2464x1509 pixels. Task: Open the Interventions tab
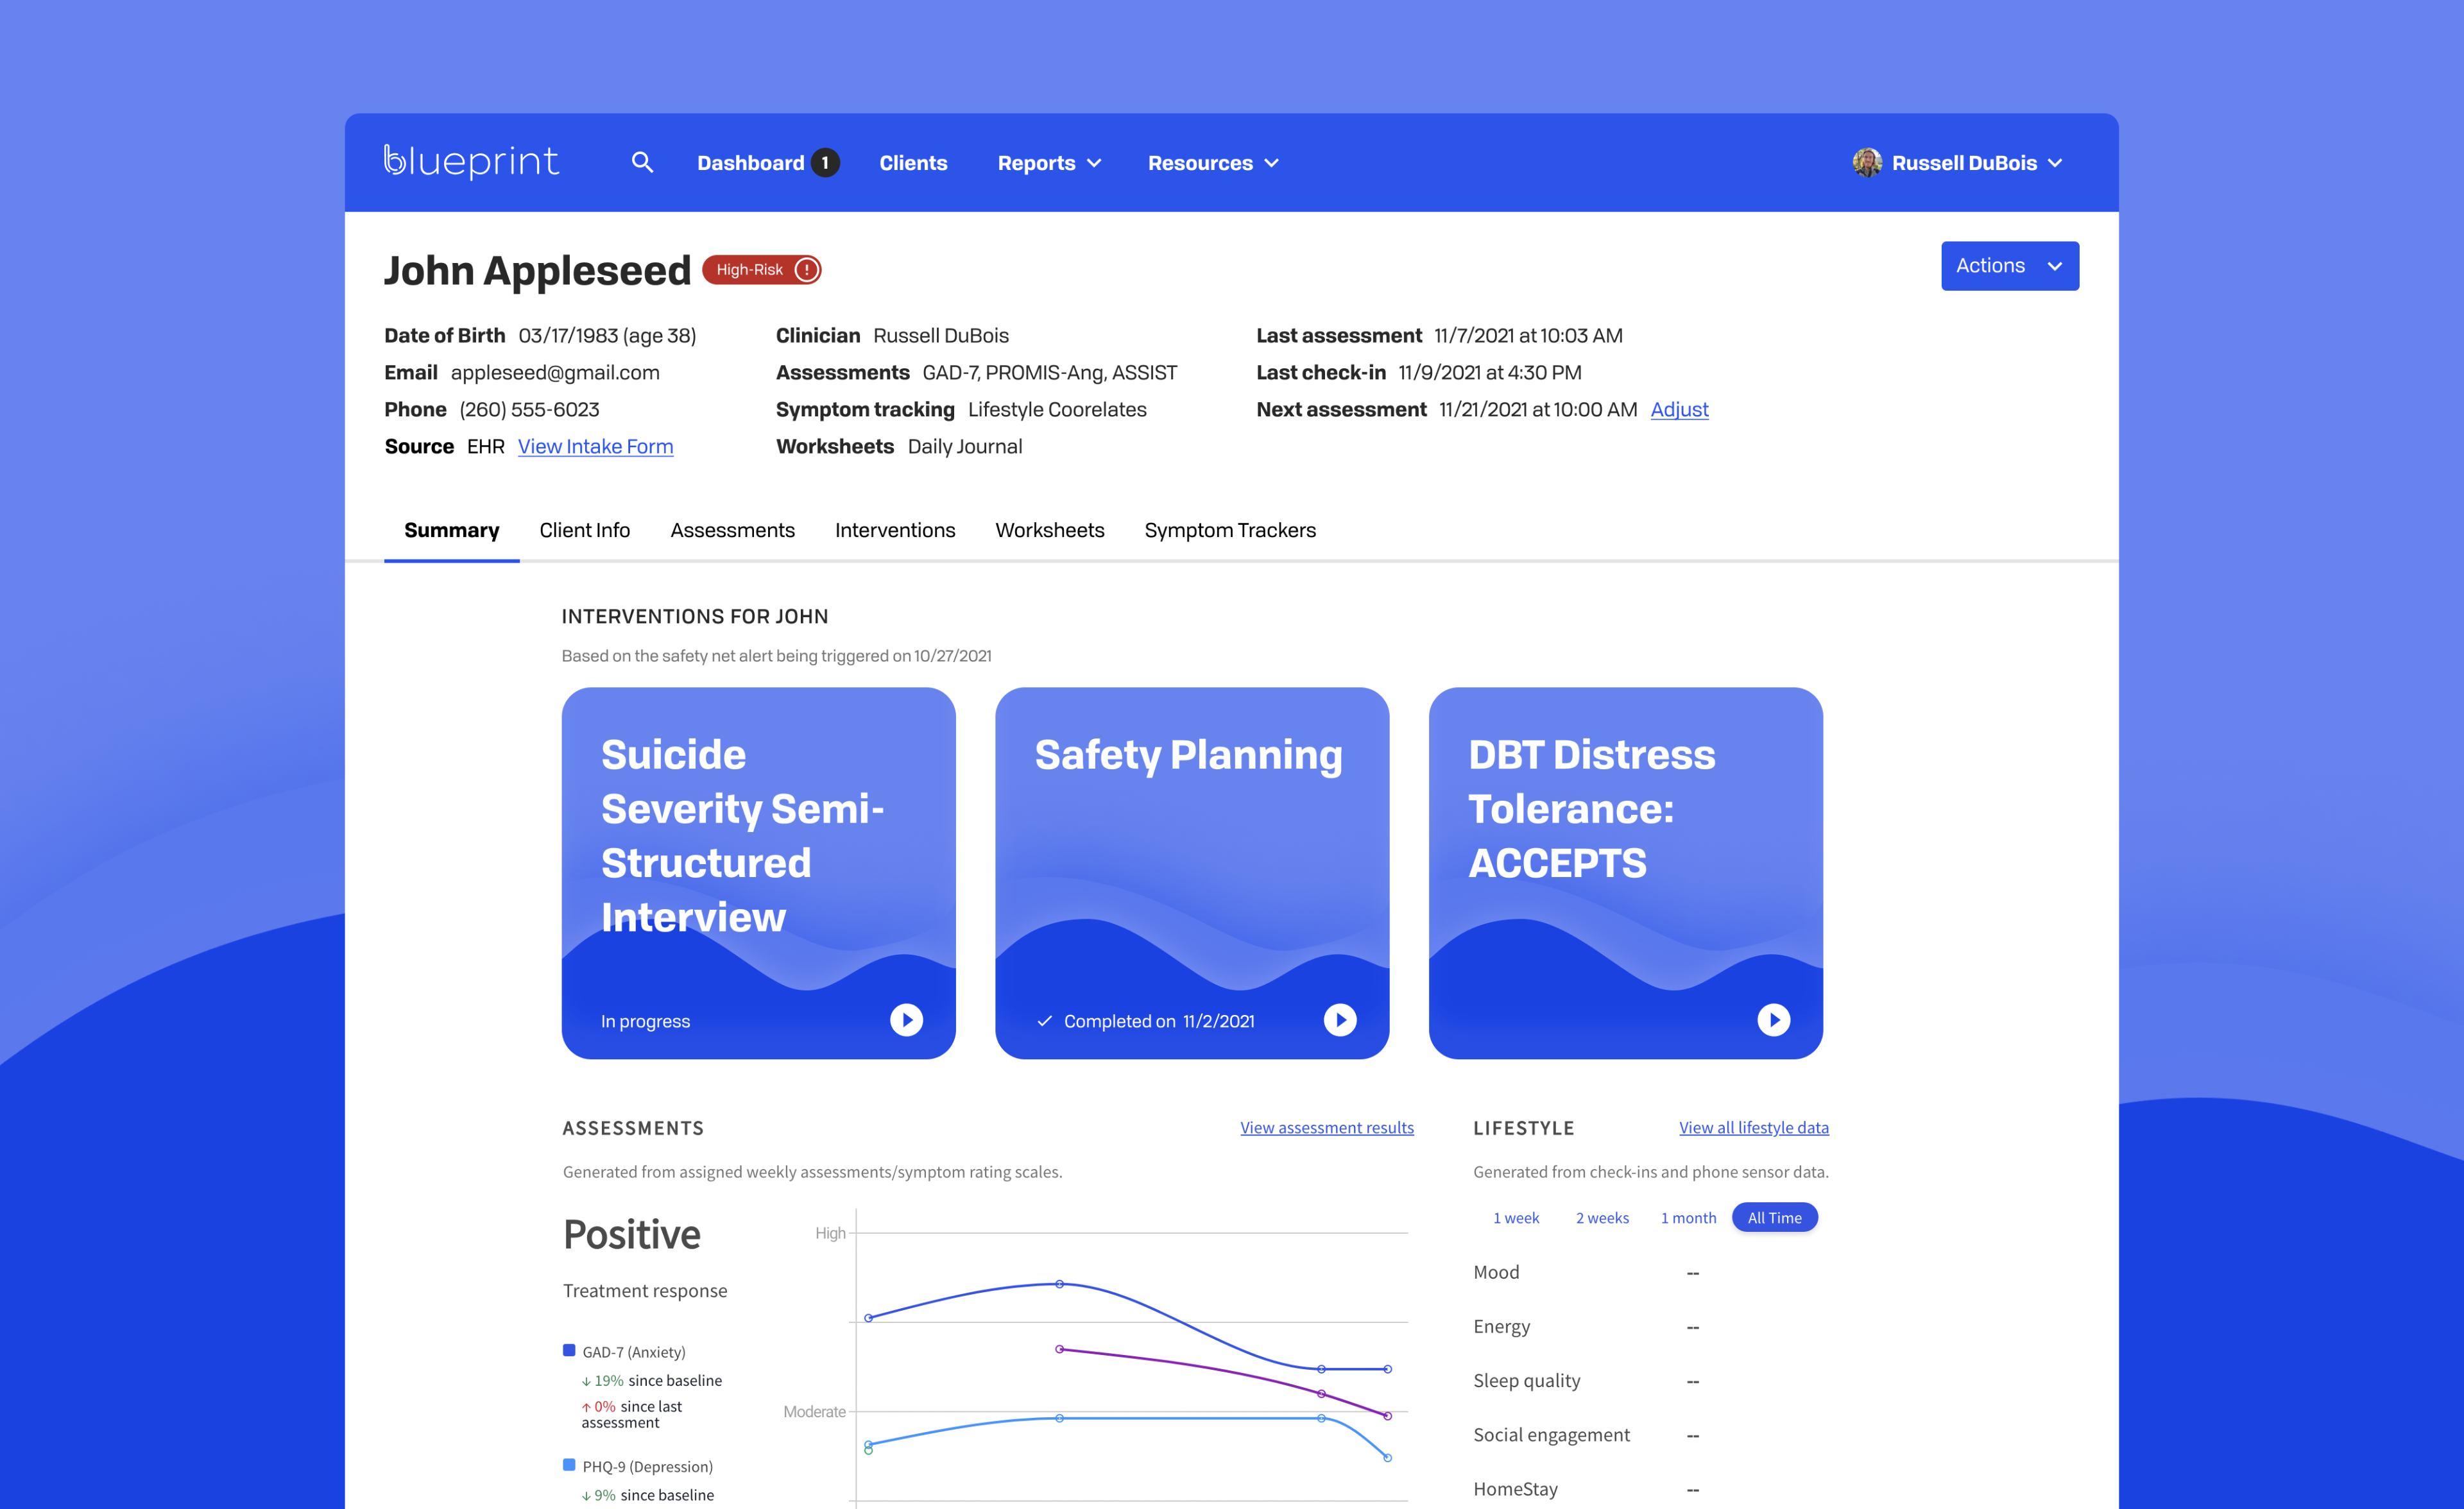(895, 530)
